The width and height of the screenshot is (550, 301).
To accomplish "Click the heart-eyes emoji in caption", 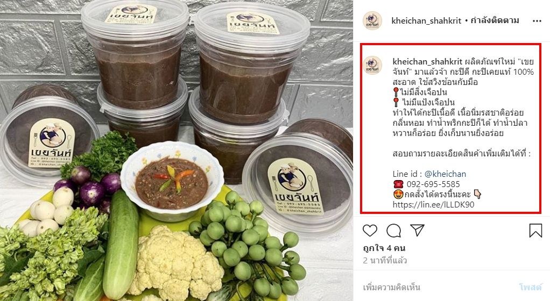I will [x=398, y=194].
